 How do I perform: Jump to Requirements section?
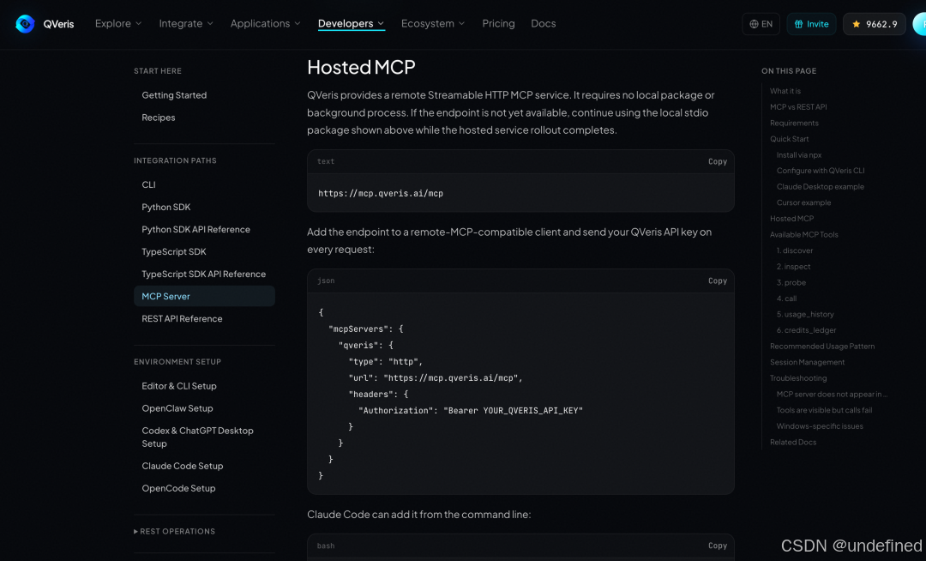coord(794,123)
